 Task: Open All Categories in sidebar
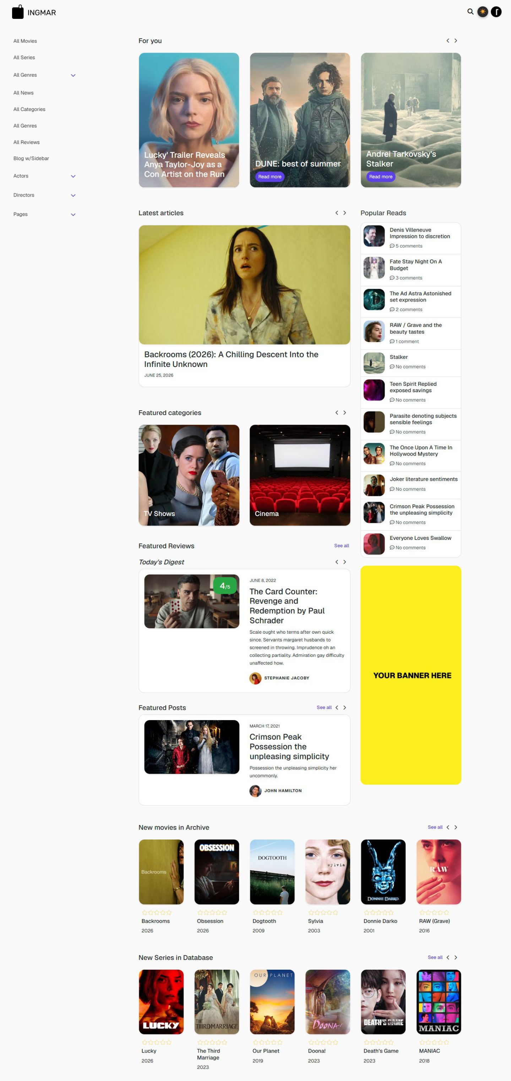click(29, 109)
